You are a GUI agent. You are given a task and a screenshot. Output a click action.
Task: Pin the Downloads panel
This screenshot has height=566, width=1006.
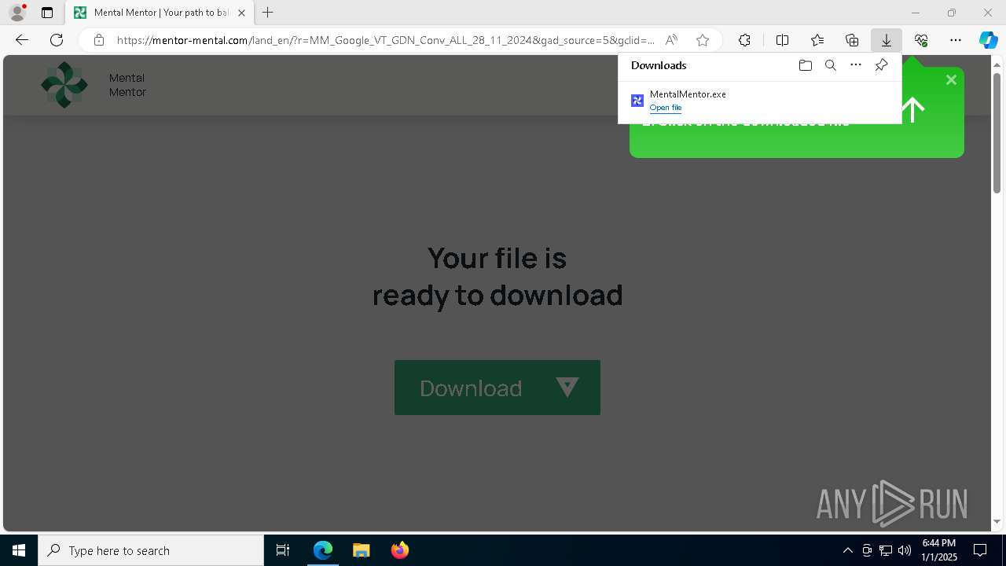(881, 65)
